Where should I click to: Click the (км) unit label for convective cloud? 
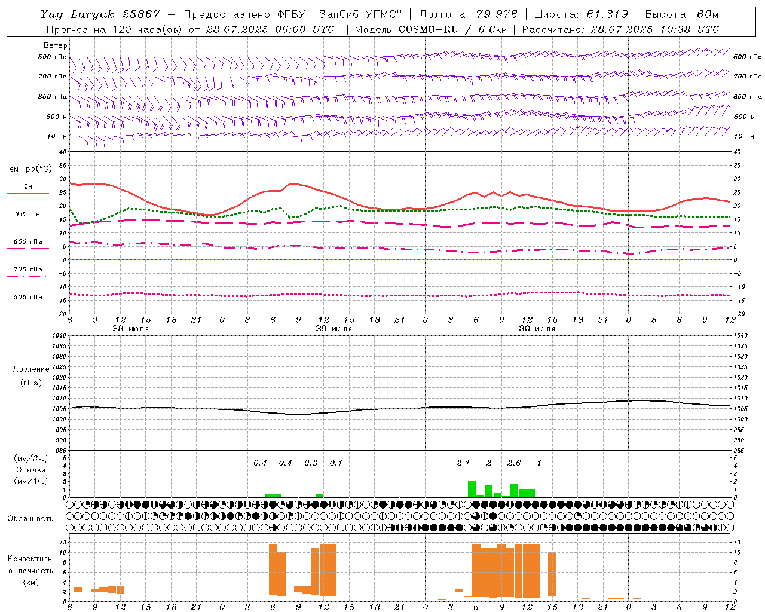31,582
